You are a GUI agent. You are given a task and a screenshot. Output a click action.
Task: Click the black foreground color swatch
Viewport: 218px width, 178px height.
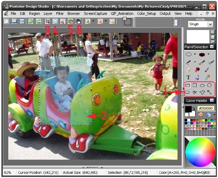188,109
